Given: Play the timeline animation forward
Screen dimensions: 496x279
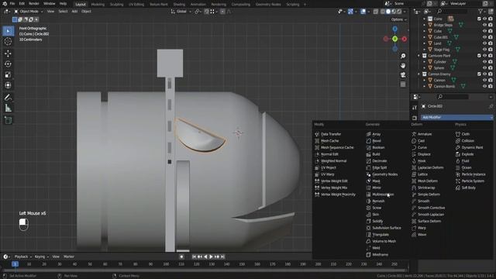Looking at the screenshot, I should (x=211, y=257).
